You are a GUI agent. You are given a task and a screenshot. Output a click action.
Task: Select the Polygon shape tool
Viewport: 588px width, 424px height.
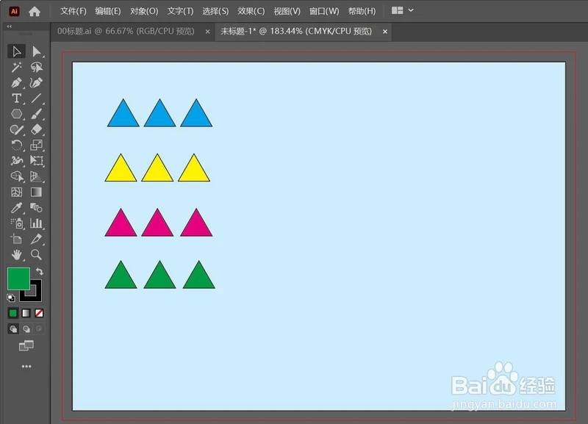click(16, 114)
